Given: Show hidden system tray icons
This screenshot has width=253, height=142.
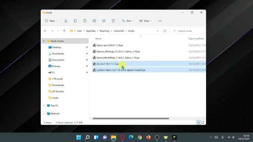Looking at the screenshot, I should click(211, 137).
